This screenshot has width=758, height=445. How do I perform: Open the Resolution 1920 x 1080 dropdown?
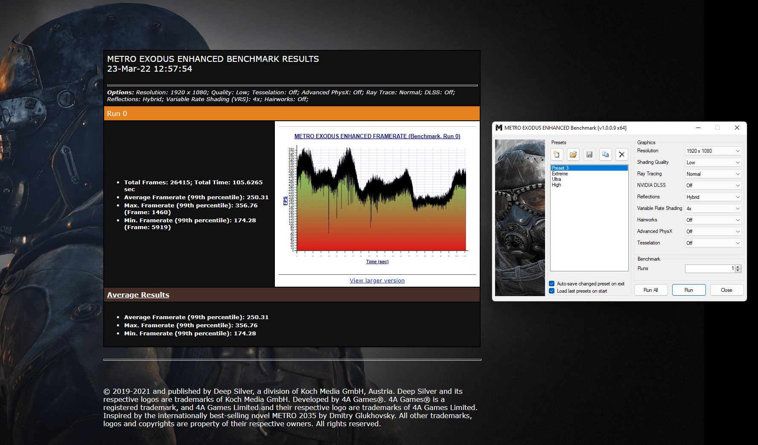coord(713,151)
